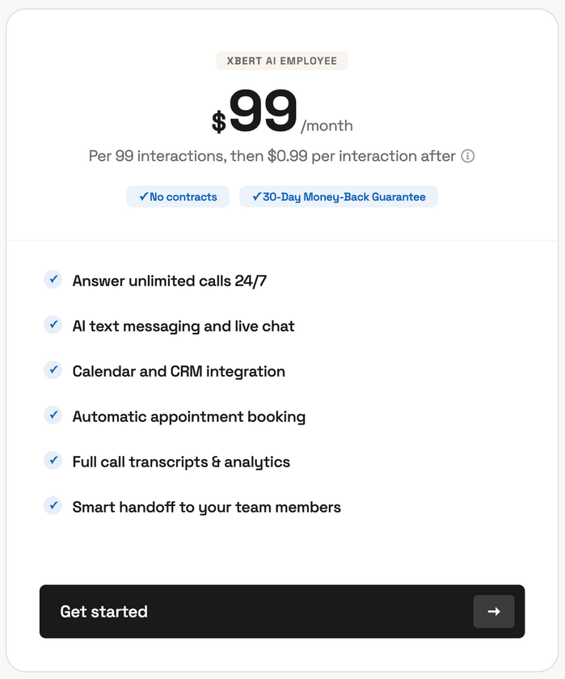
Task: Click AI text messaging and live chat text
Action: pyautogui.click(x=183, y=327)
